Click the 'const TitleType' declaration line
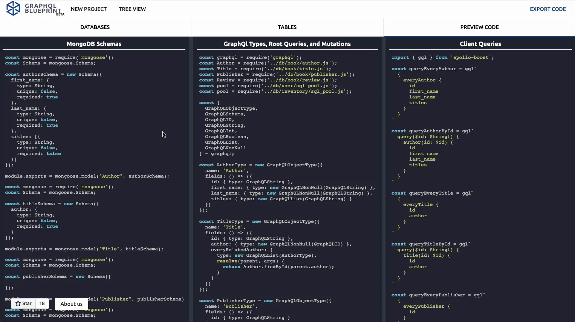Viewport: 575px width, 322px height. point(259,222)
